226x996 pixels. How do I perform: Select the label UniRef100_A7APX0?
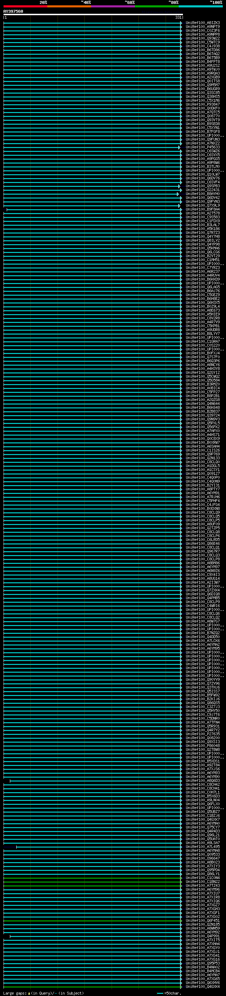click(203, 431)
